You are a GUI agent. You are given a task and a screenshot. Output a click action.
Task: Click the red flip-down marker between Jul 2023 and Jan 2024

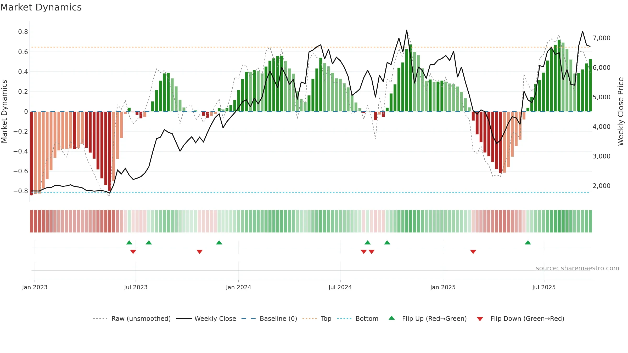tap(200, 252)
